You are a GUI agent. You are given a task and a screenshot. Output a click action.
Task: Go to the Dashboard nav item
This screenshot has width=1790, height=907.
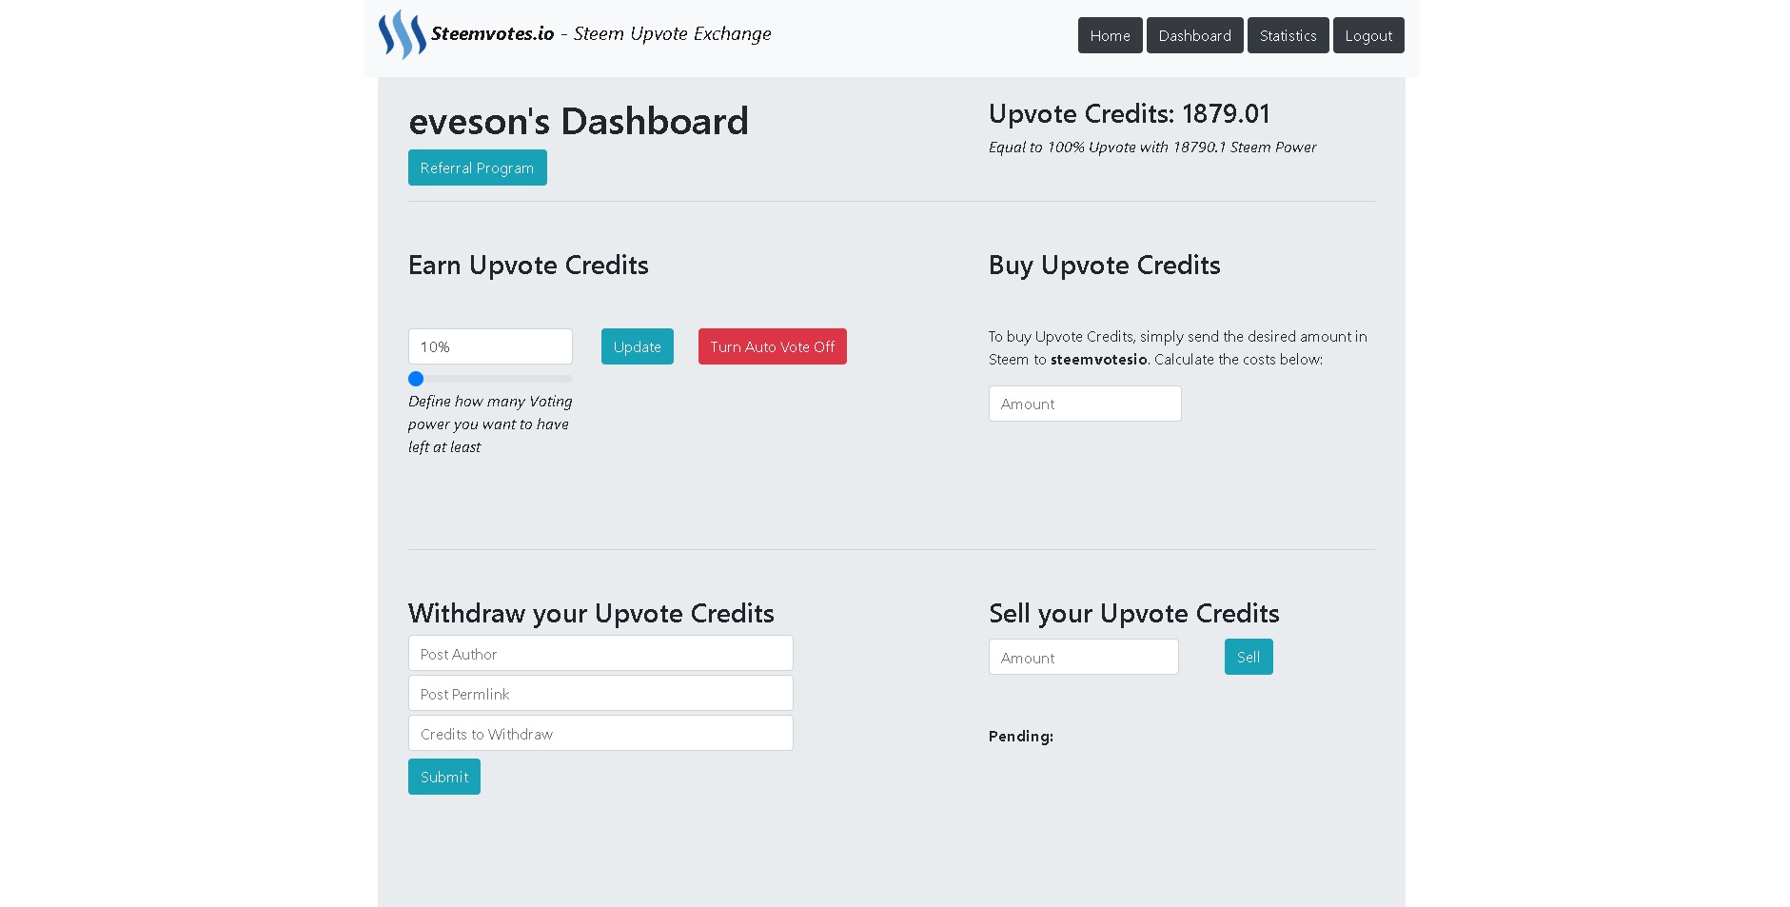click(x=1194, y=35)
